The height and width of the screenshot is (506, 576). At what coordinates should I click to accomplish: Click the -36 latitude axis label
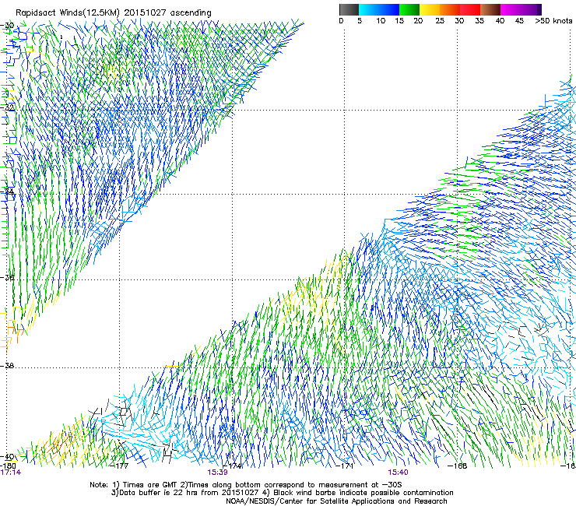pos(8,277)
